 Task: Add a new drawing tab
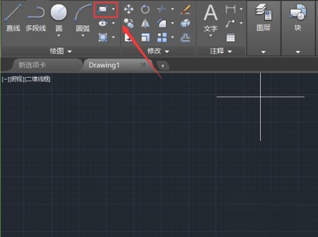click(163, 66)
